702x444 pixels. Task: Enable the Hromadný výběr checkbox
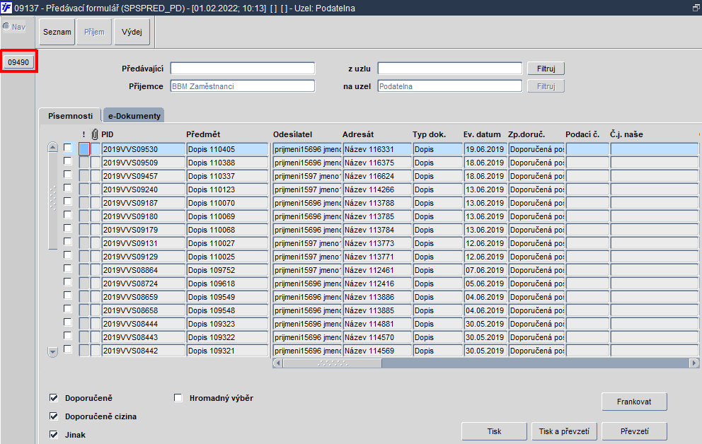pyautogui.click(x=178, y=398)
